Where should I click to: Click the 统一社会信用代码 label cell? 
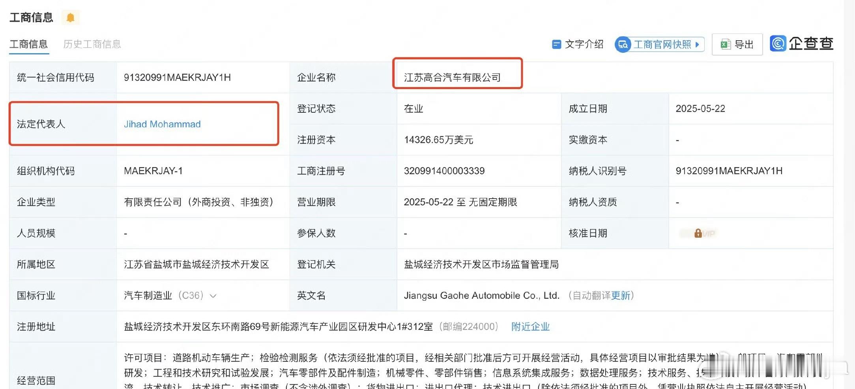pos(63,78)
